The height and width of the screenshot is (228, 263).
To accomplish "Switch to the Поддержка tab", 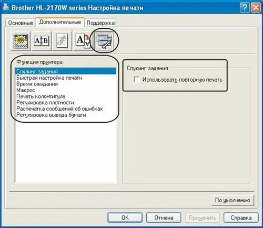I will (100, 23).
